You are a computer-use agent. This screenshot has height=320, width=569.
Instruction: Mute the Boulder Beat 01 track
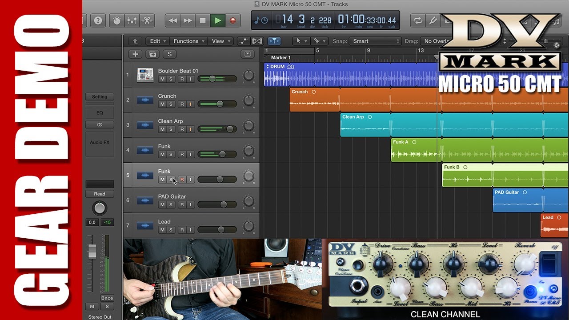coord(162,79)
